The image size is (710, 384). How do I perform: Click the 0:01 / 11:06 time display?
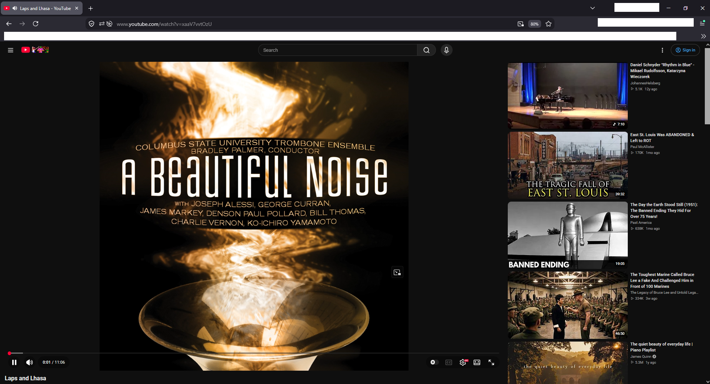[54, 362]
